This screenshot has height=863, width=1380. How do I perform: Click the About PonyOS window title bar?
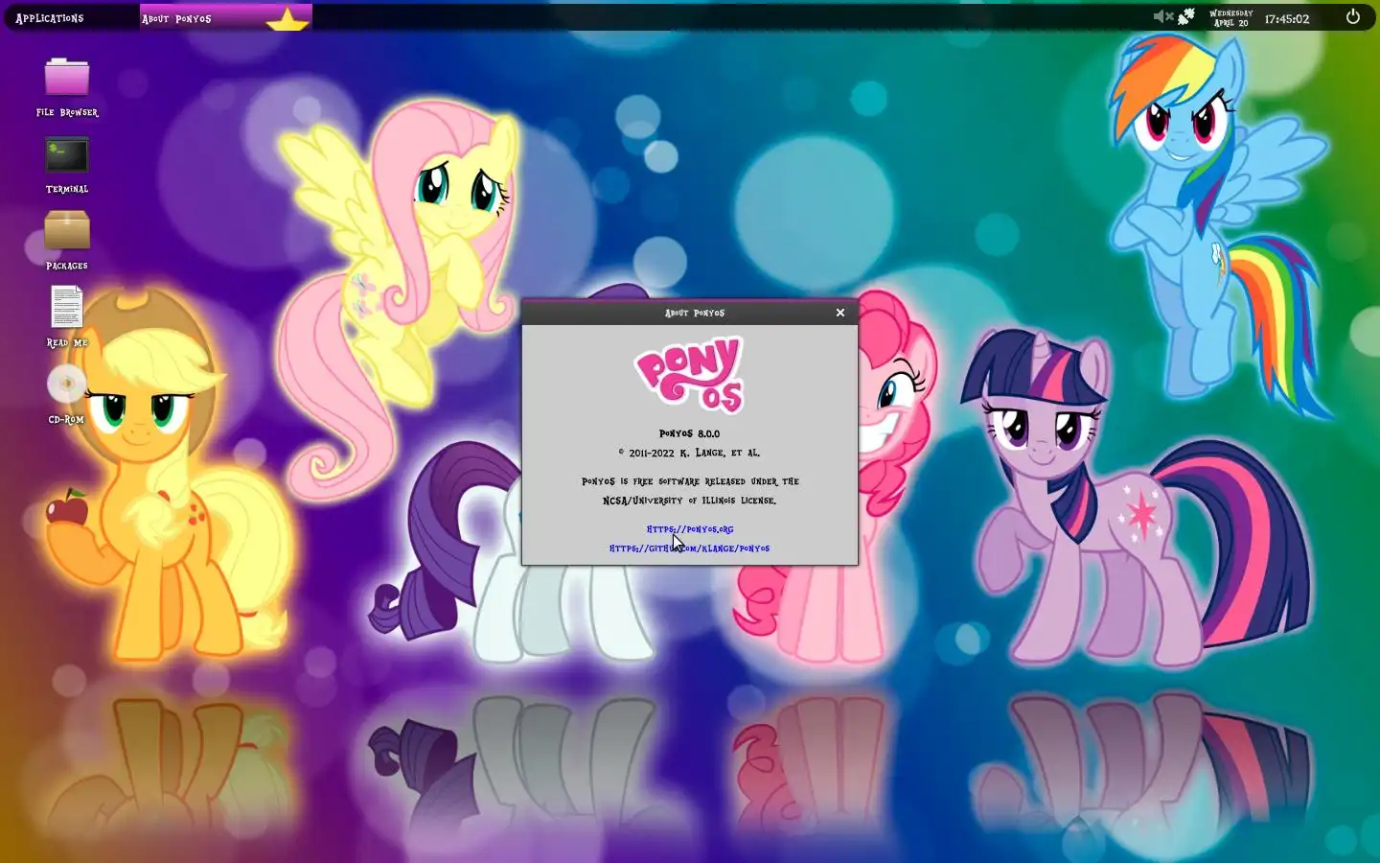point(690,313)
